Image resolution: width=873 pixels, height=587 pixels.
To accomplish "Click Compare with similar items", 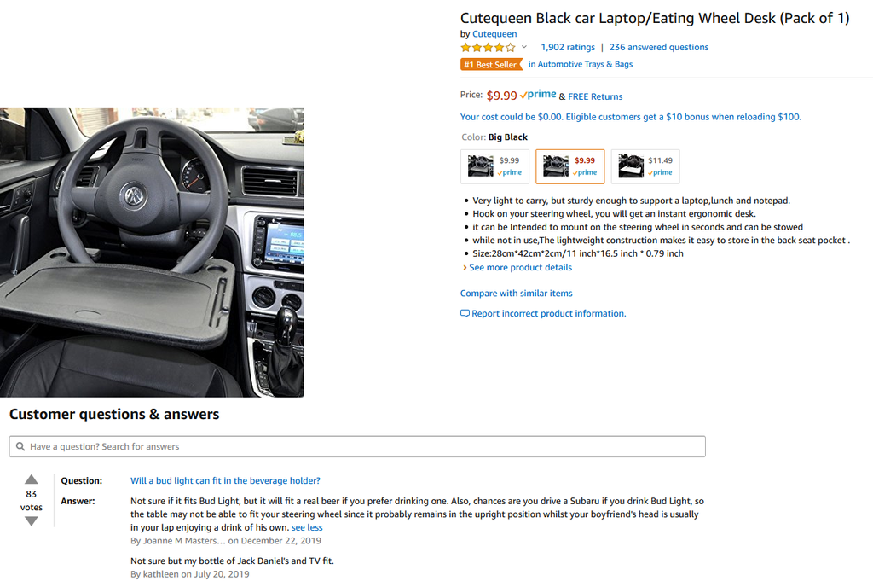I will click(x=516, y=293).
